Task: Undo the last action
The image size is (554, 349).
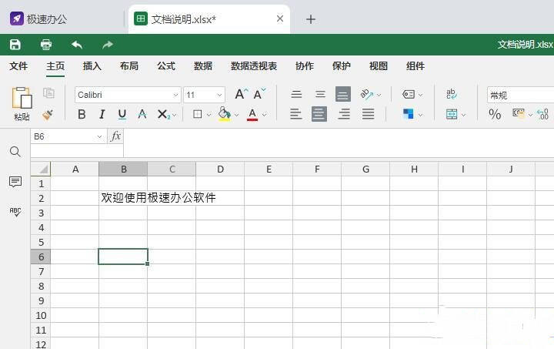Action: (77, 45)
